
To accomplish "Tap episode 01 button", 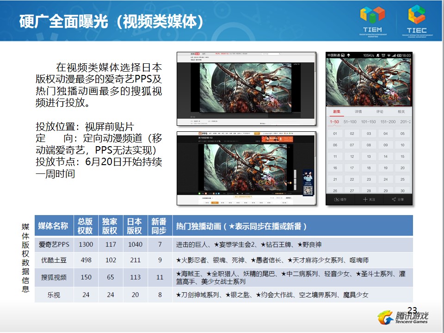I will coord(335,134).
